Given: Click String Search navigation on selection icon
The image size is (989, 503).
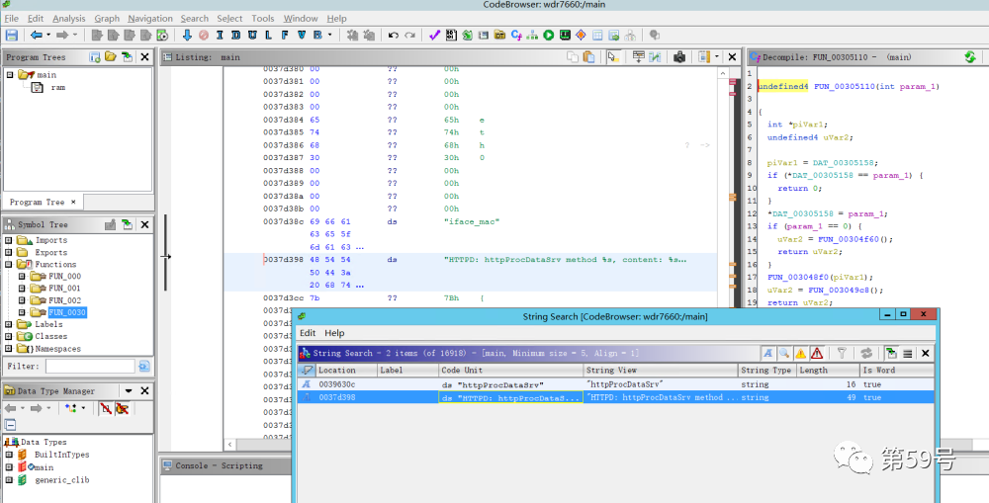Looking at the screenshot, I should point(891,354).
